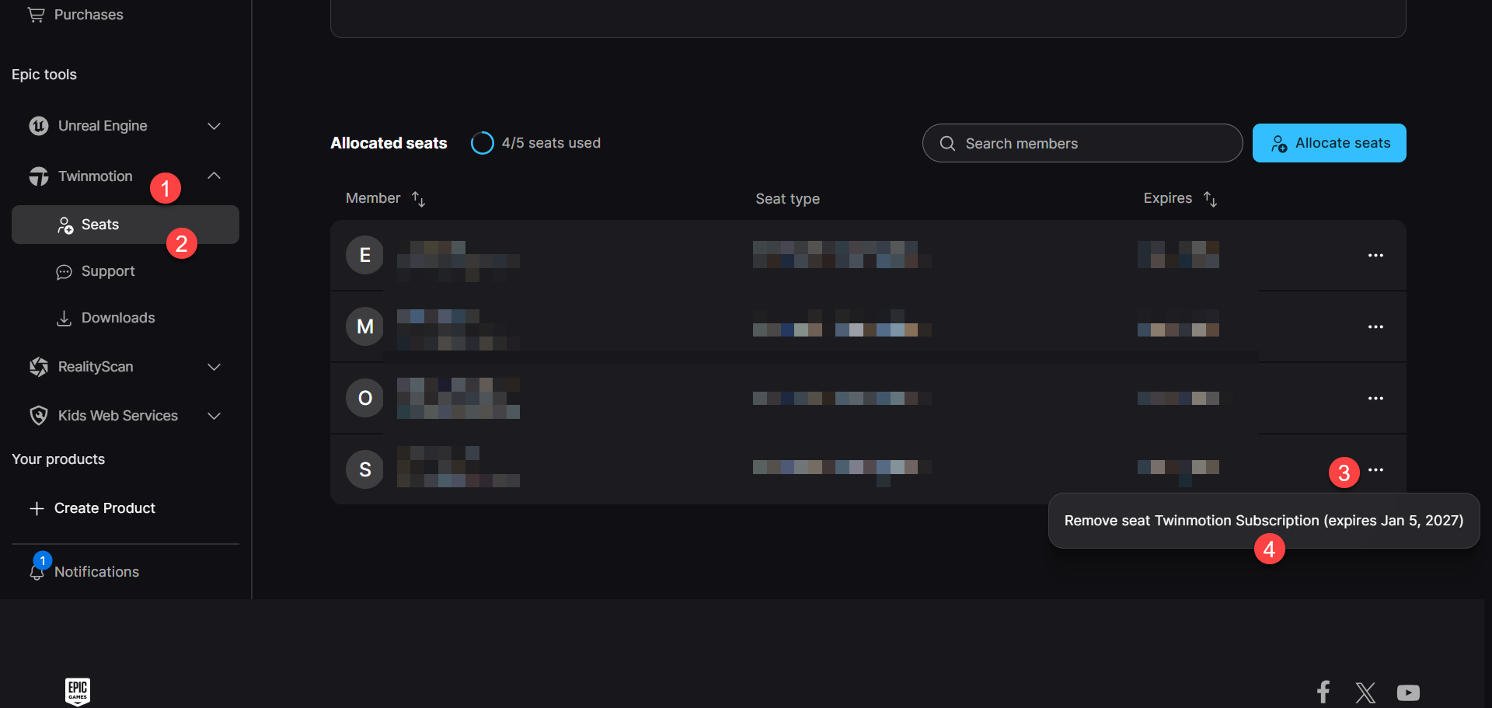
Task: Open Twinmotion Downloads page
Action: 118,318
